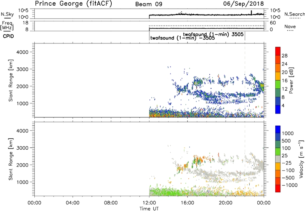Click the '-100' label on the velocity color bar
Viewport: 305px width, 211px height.
coord(288,170)
